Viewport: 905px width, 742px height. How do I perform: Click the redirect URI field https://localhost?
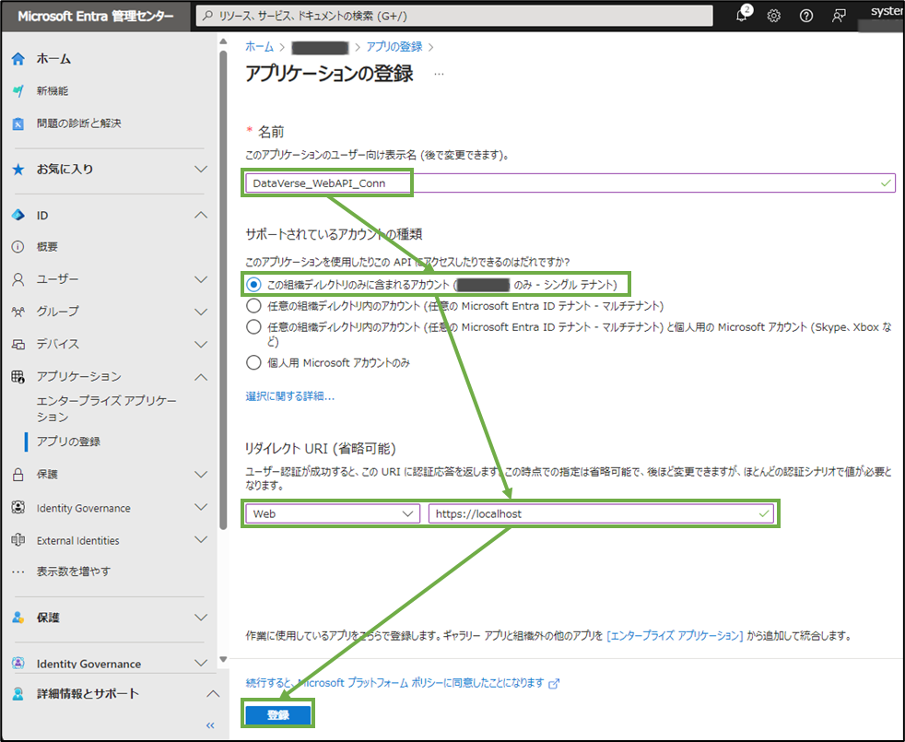601,514
